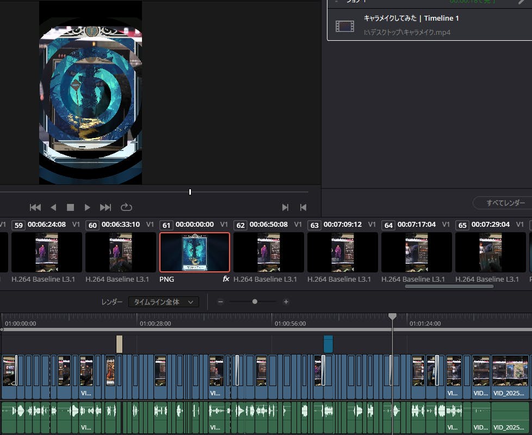Click the timeline zoom slider handle
Image resolution: width=532 pixels, height=435 pixels.
click(255, 302)
